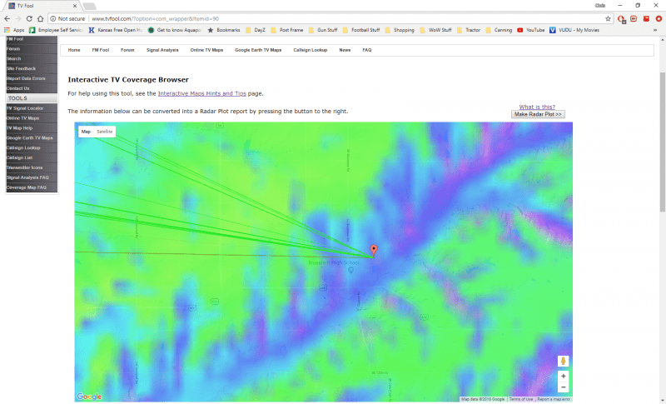Switch map view to Satellite

coord(105,132)
